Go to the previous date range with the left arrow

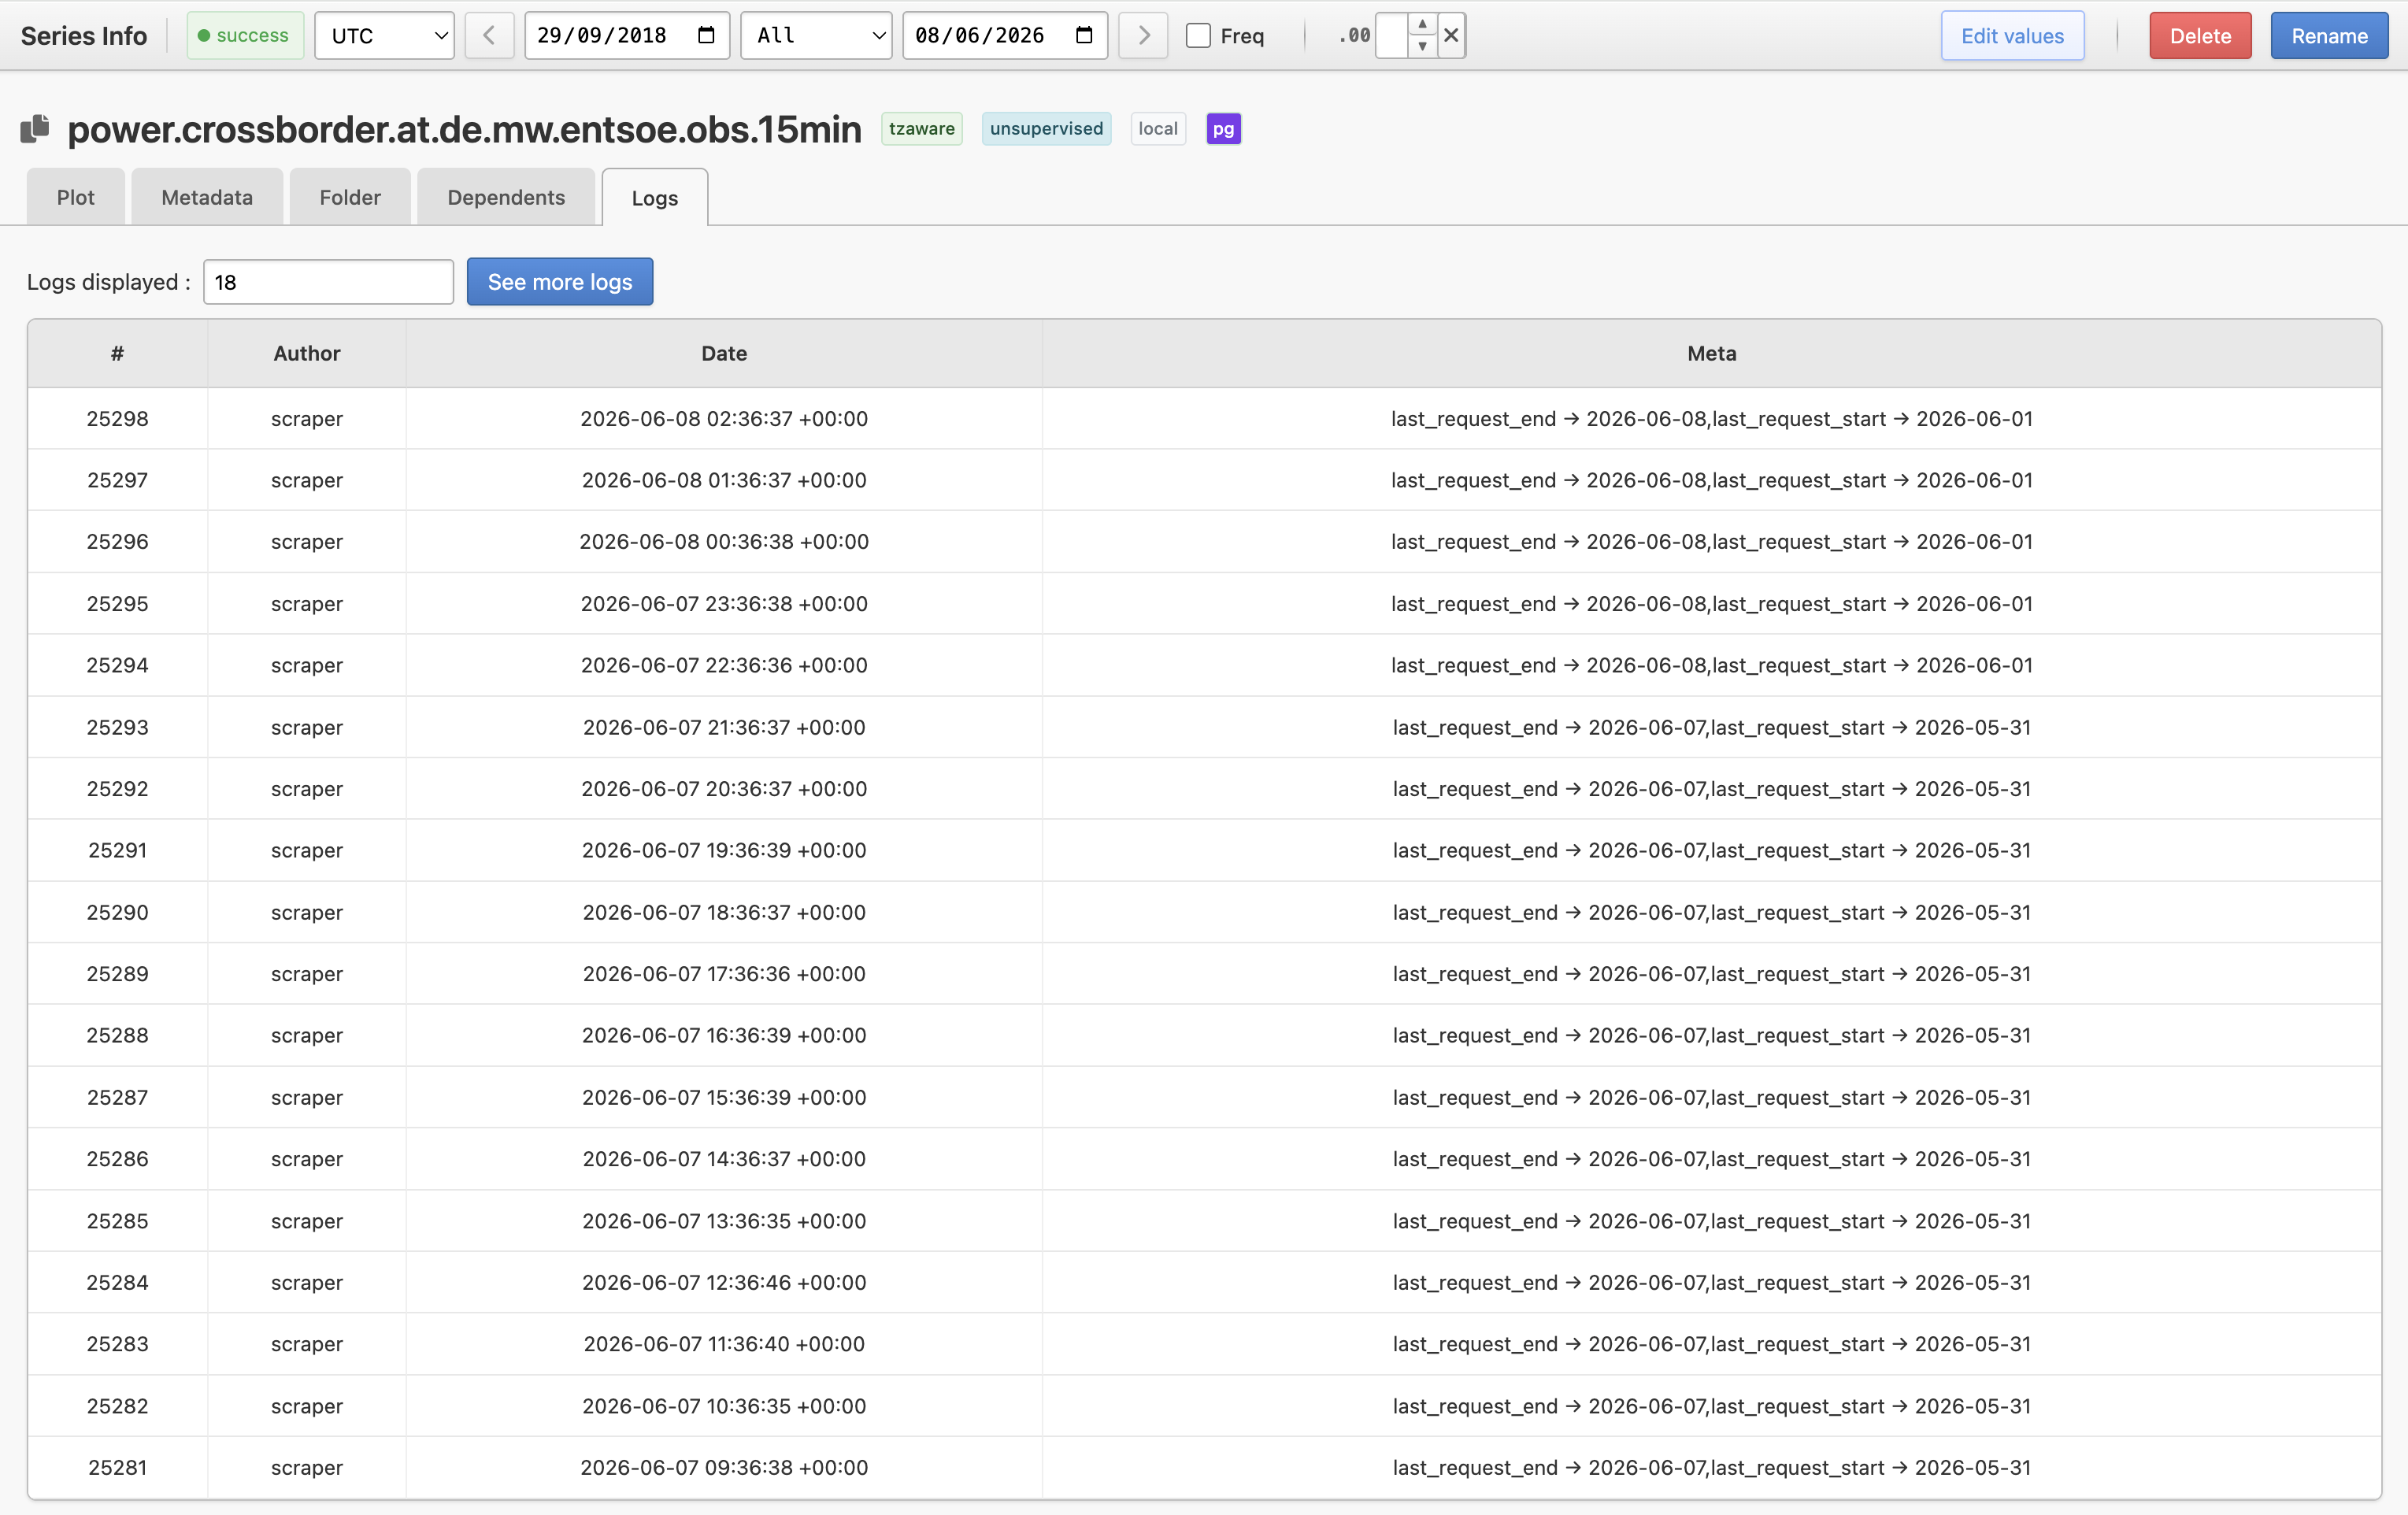[489, 36]
